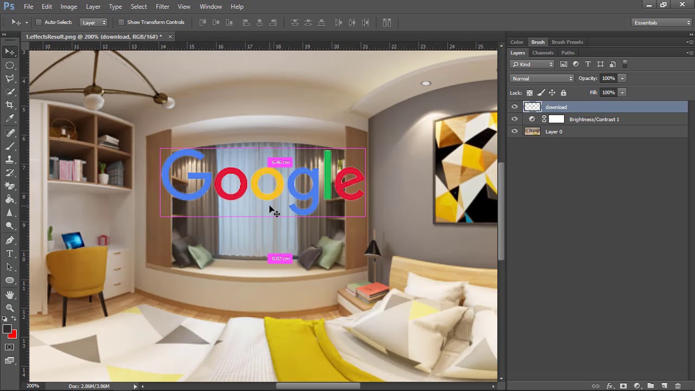Screen dimensions: 695x391
Task: Click the Quick Mask mode icon
Action: 10,347
